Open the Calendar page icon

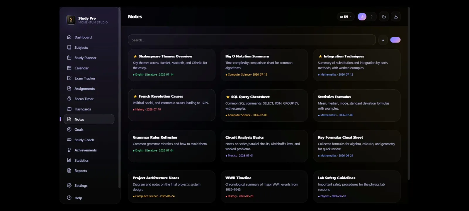[x=69, y=68]
